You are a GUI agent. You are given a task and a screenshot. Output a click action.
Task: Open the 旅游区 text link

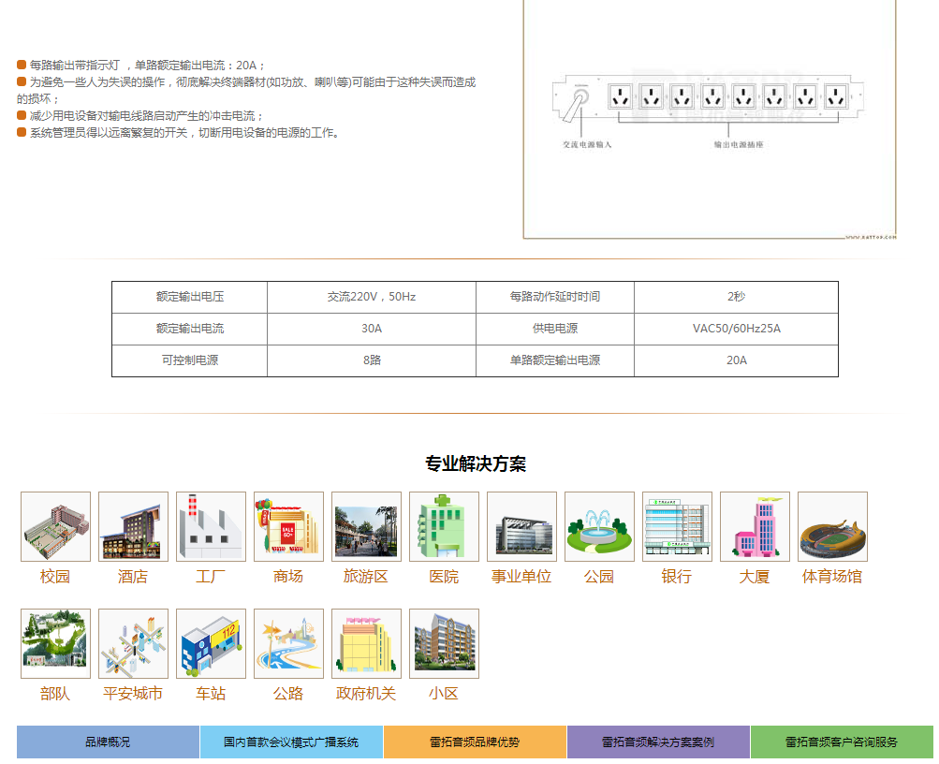[x=365, y=577]
